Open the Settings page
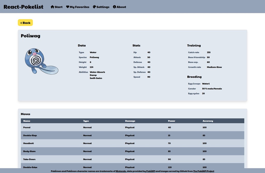The width and height of the screenshot is (265, 173). tap(103, 7)
